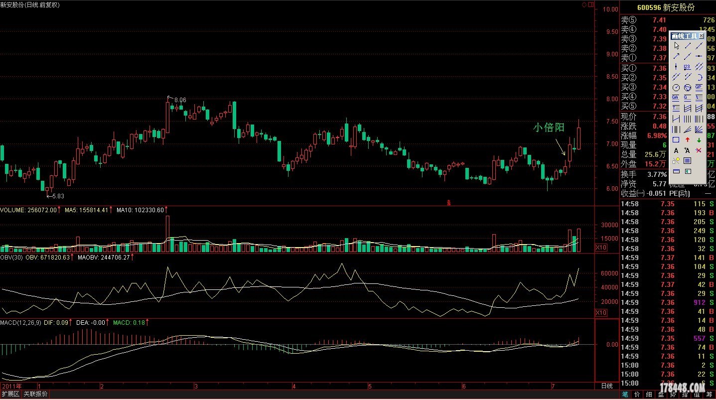Click the 卖⑤ 7.41 order book row

[x=668, y=20]
